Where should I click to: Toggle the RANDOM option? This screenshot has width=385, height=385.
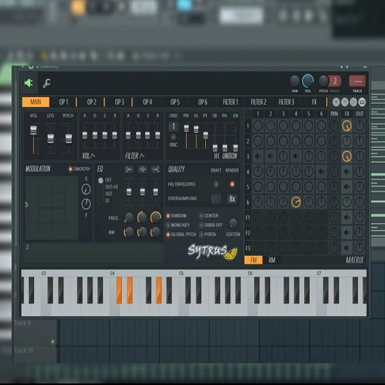[x=176, y=216]
